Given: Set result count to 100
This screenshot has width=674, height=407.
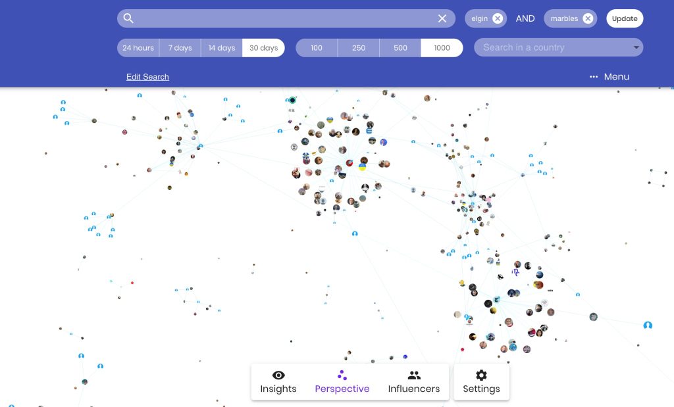Looking at the screenshot, I should [317, 48].
